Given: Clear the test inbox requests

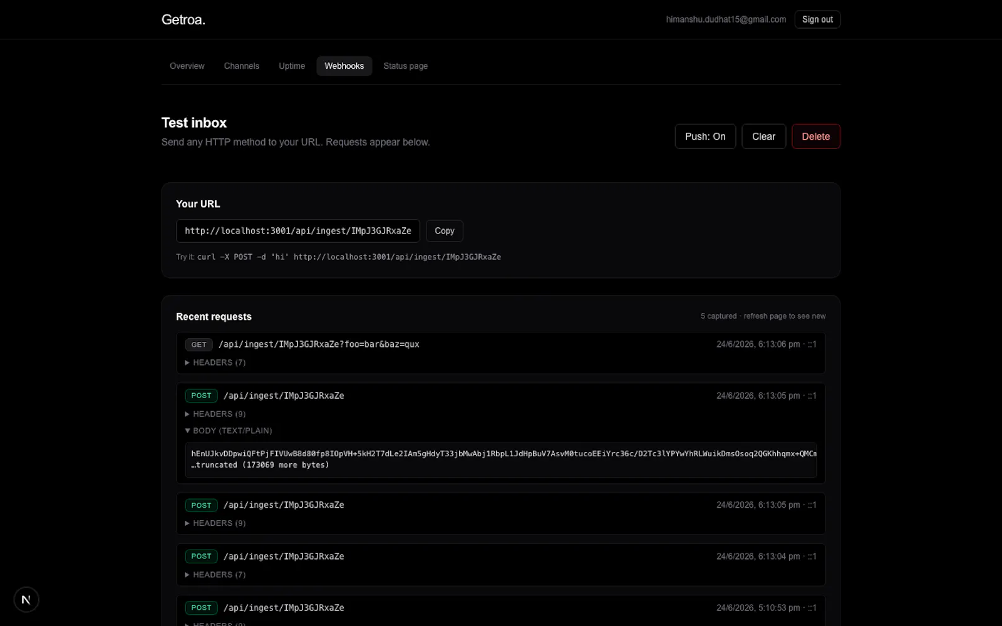Looking at the screenshot, I should point(763,136).
